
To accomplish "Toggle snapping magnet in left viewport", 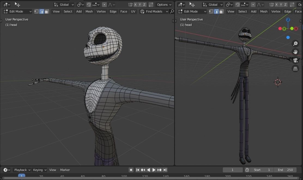I will coord(89,5).
